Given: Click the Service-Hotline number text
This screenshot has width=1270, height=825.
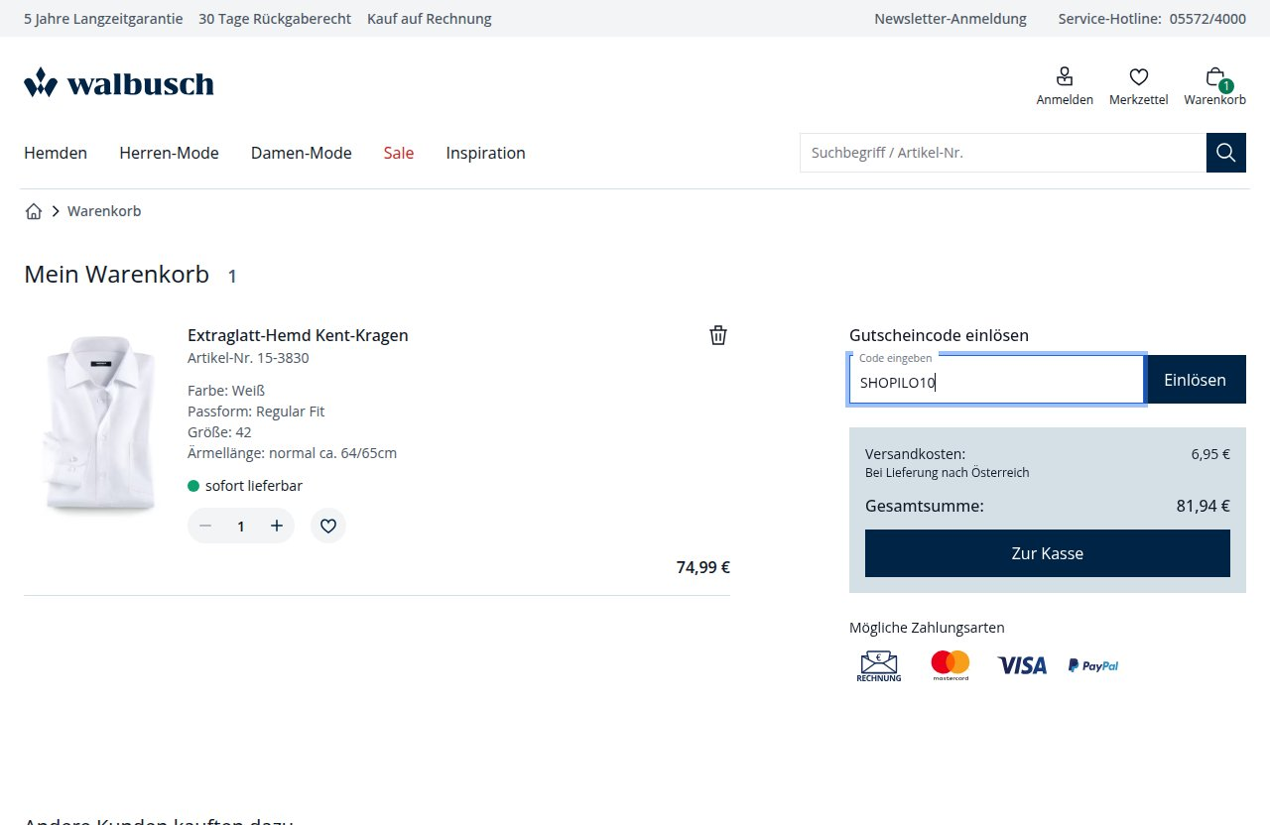Looking at the screenshot, I should [x=1207, y=19].
